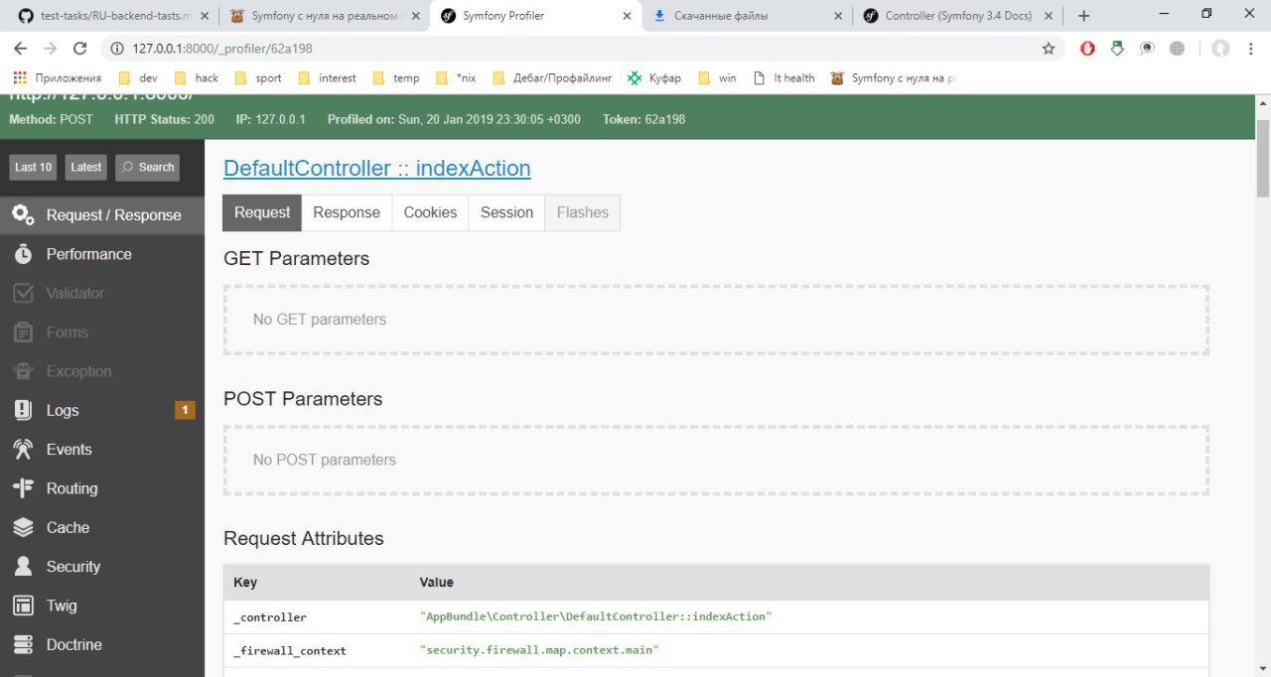Open the DefaultController :: indexAction link
This screenshot has height=677, width=1271.
pos(377,168)
